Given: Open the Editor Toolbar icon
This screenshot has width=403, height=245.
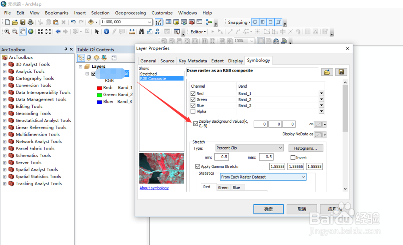Looking at the screenshot, I should (158, 22).
